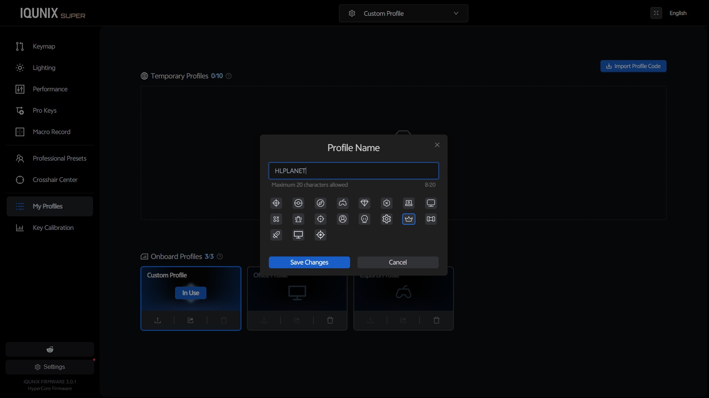Open the Reddit community link button
Image resolution: width=709 pixels, height=398 pixels.
pos(50,349)
